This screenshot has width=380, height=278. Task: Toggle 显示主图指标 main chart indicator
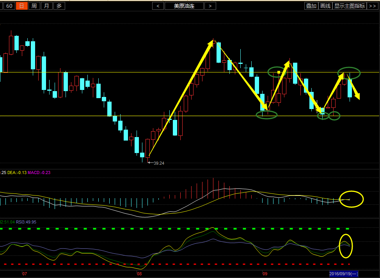(x=350, y=6)
